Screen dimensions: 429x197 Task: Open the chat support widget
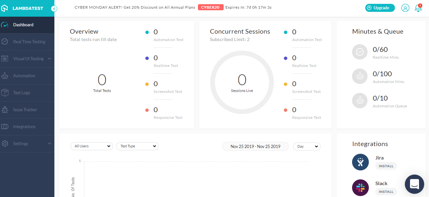tap(414, 184)
